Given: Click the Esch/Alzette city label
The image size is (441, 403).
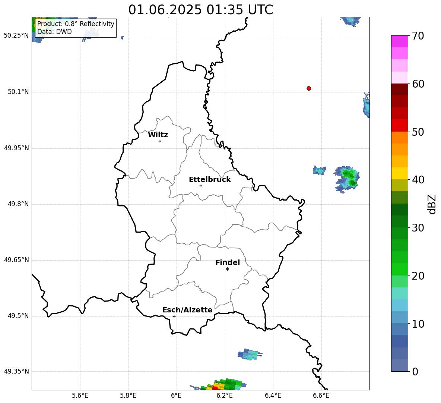Looking at the screenshot, I should click(x=187, y=310).
